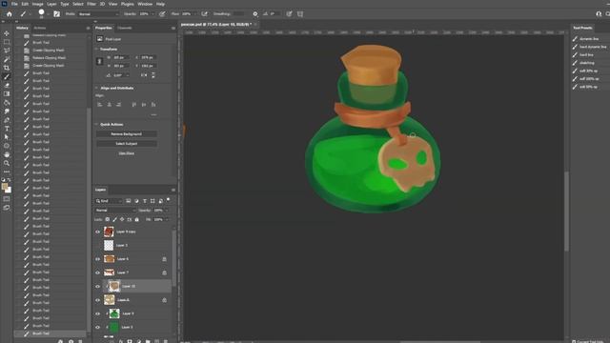Open brush preset picker dropdown
This screenshot has width=610, height=343.
coord(48,14)
